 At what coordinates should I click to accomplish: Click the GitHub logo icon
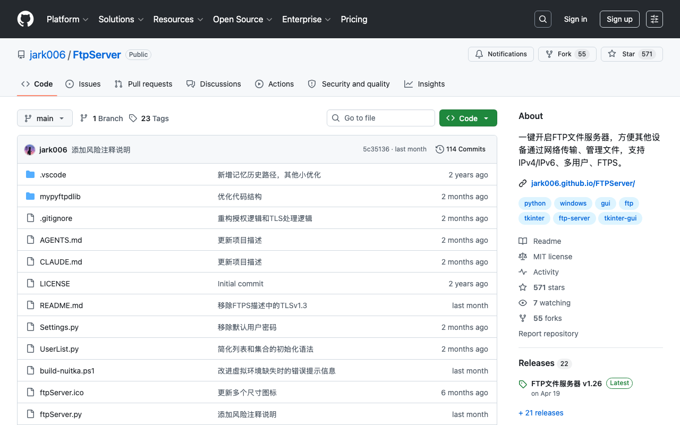pyautogui.click(x=25, y=19)
